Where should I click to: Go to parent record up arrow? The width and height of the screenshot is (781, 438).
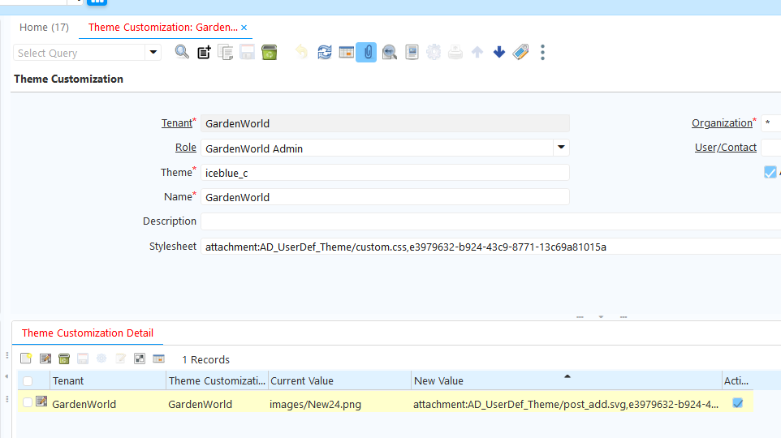tap(477, 52)
